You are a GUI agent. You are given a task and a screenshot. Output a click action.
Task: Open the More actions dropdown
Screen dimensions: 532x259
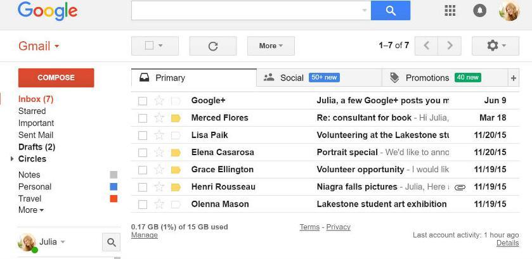(271, 46)
